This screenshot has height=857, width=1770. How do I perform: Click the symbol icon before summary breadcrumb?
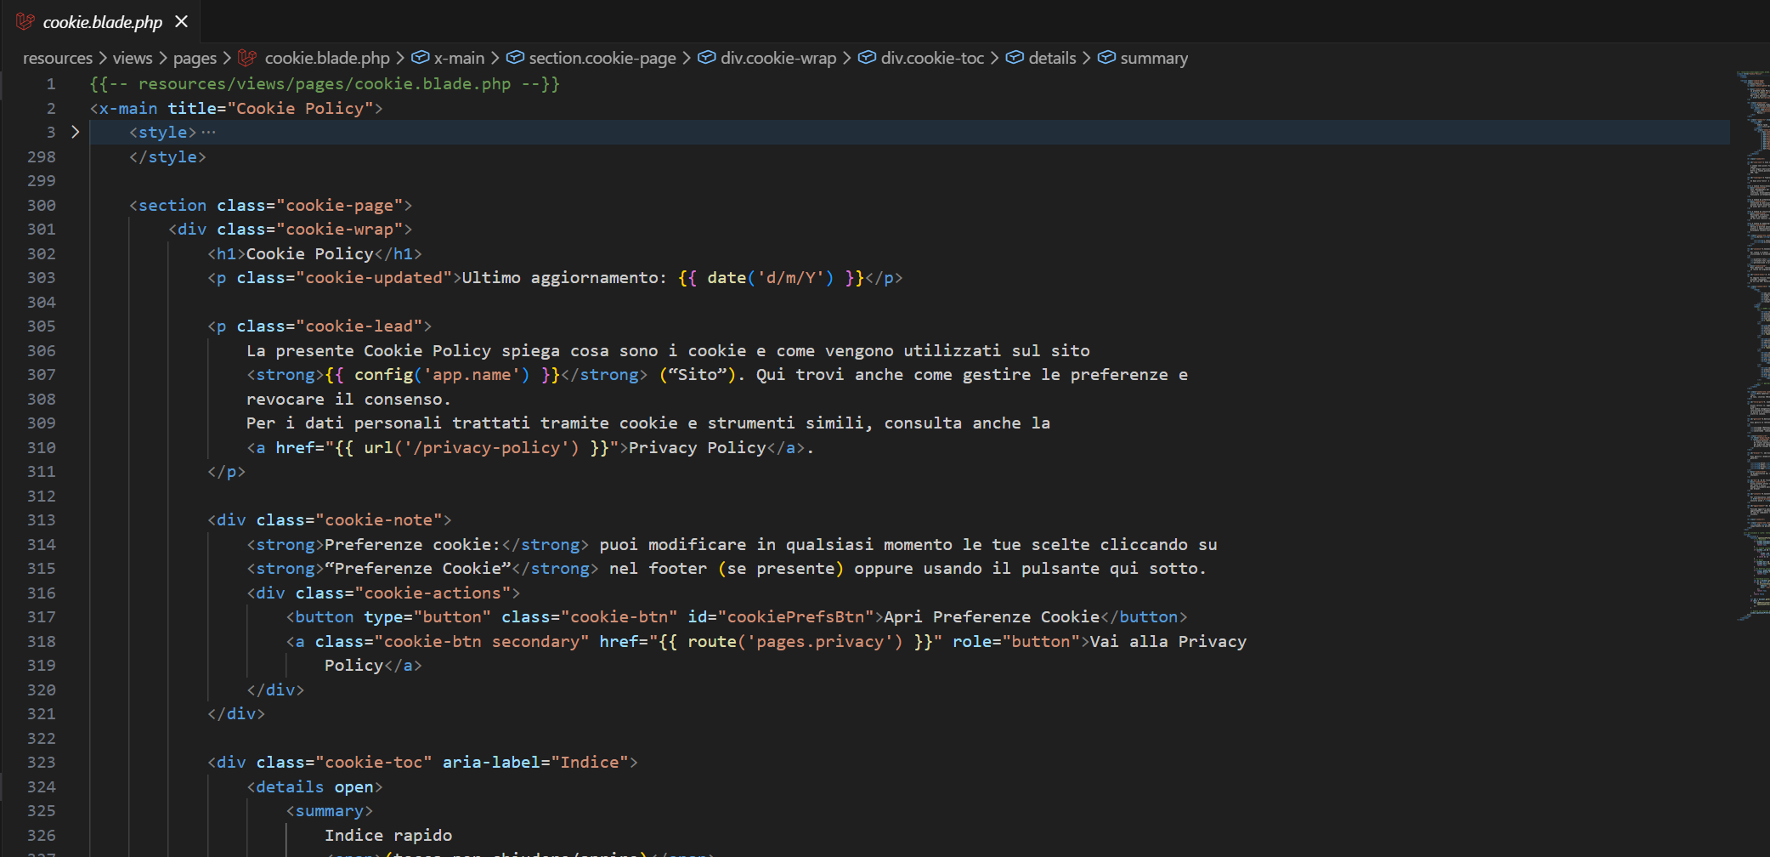(x=1107, y=57)
